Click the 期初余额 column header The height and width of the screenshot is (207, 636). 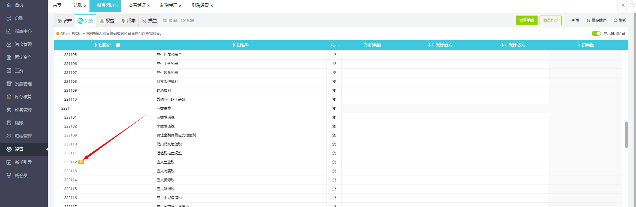coord(373,45)
